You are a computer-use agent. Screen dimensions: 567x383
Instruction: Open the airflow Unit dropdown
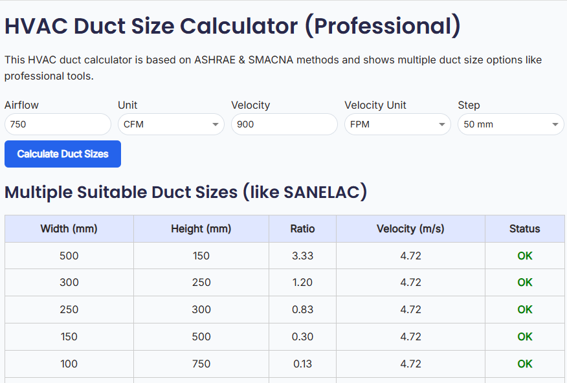point(170,124)
